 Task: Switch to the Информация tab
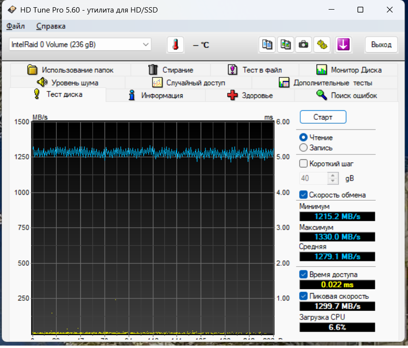tap(155, 95)
